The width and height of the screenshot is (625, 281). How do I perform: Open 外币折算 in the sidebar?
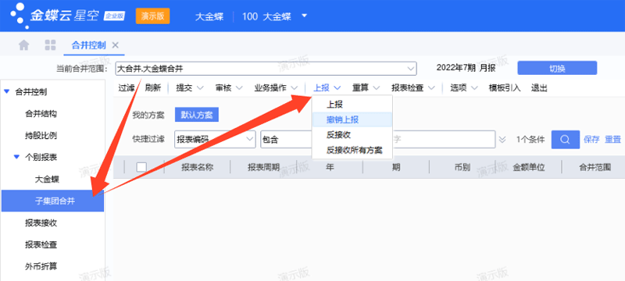(41, 266)
